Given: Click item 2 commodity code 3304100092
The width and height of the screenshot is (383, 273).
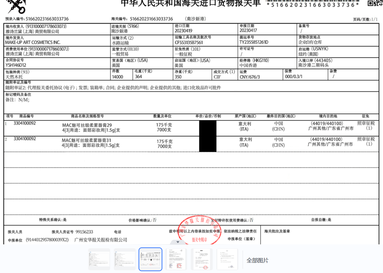Looking at the screenshot, I should pyautogui.click(x=25, y=139).
